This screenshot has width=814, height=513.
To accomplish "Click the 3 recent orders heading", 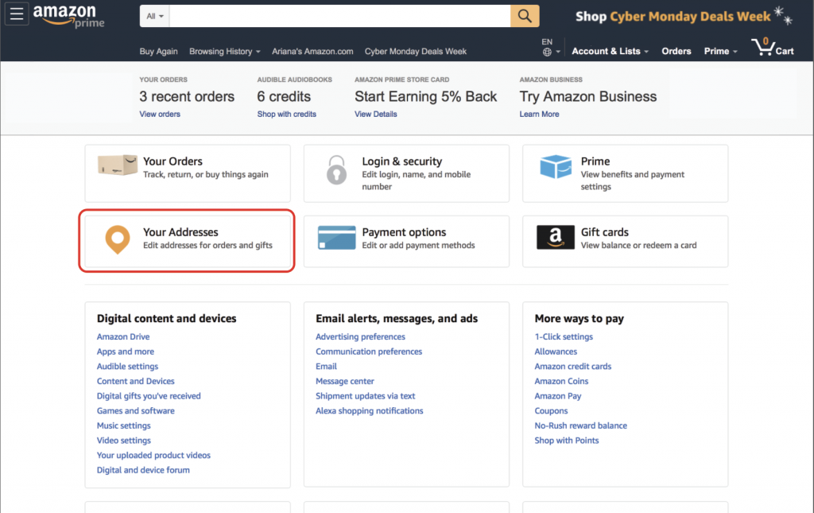I will (x=186, y=96).
